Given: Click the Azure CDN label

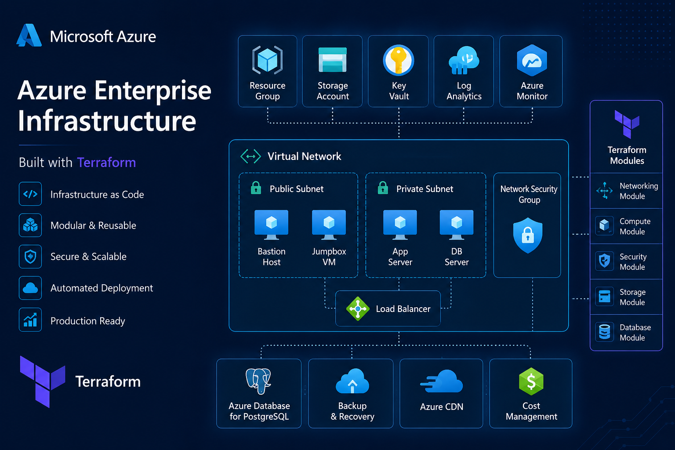Looking at the screenshot, I should pos(442,407).
